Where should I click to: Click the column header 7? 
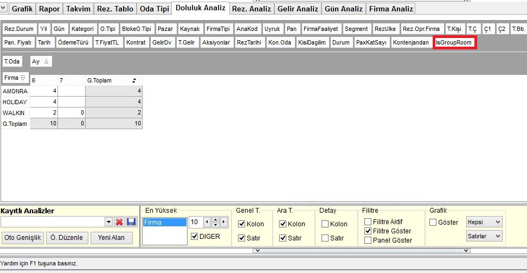(71, 81)
